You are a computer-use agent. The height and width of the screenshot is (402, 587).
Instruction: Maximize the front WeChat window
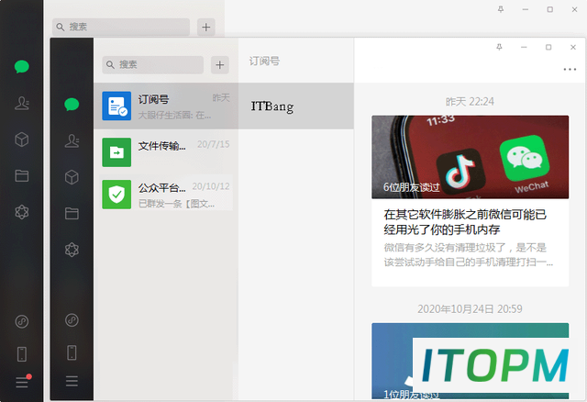point(548,47)
